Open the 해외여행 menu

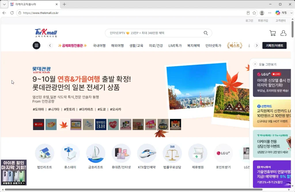118,45
